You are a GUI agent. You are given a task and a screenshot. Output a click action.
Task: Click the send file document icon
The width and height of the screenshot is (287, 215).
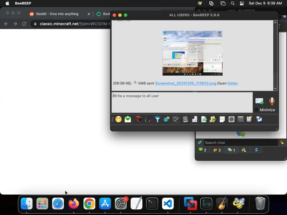tap(204, 119)
